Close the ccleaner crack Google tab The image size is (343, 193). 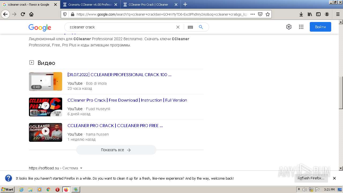[x=55, y=5]
